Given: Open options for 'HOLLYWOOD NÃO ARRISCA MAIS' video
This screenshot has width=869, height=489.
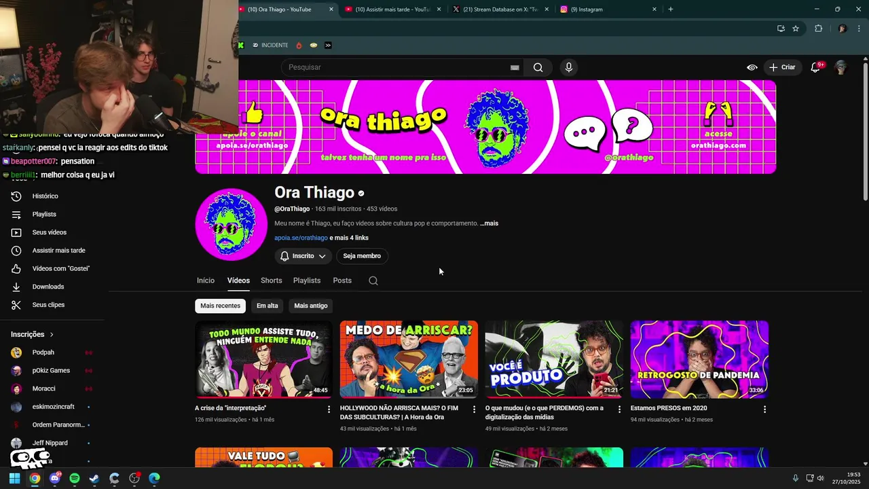Looking at the screenshot, I should pyautogui.click(x=474, y=410).
